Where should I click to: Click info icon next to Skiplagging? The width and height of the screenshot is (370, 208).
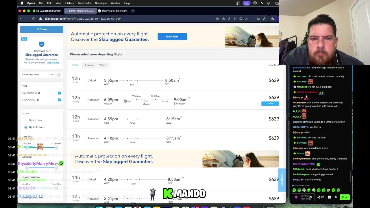coord(38,100)
